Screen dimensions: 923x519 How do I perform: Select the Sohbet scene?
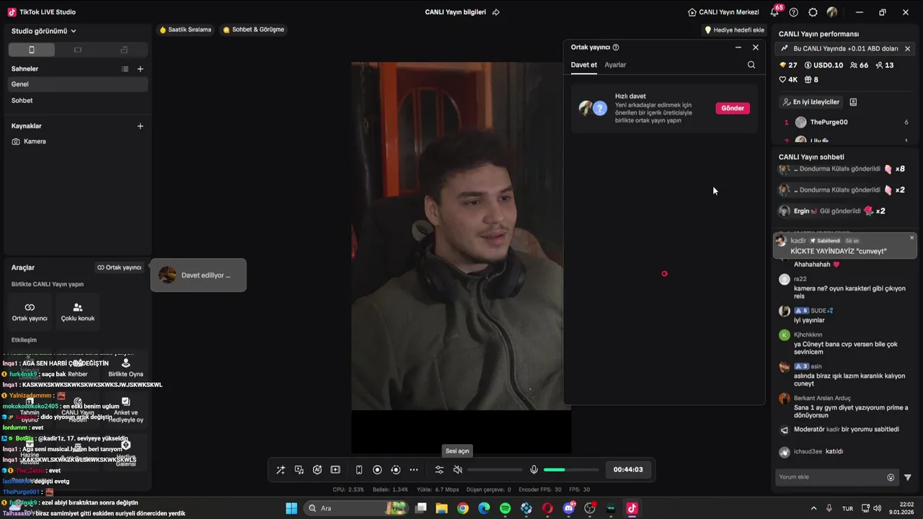click(x=78, y=101)
